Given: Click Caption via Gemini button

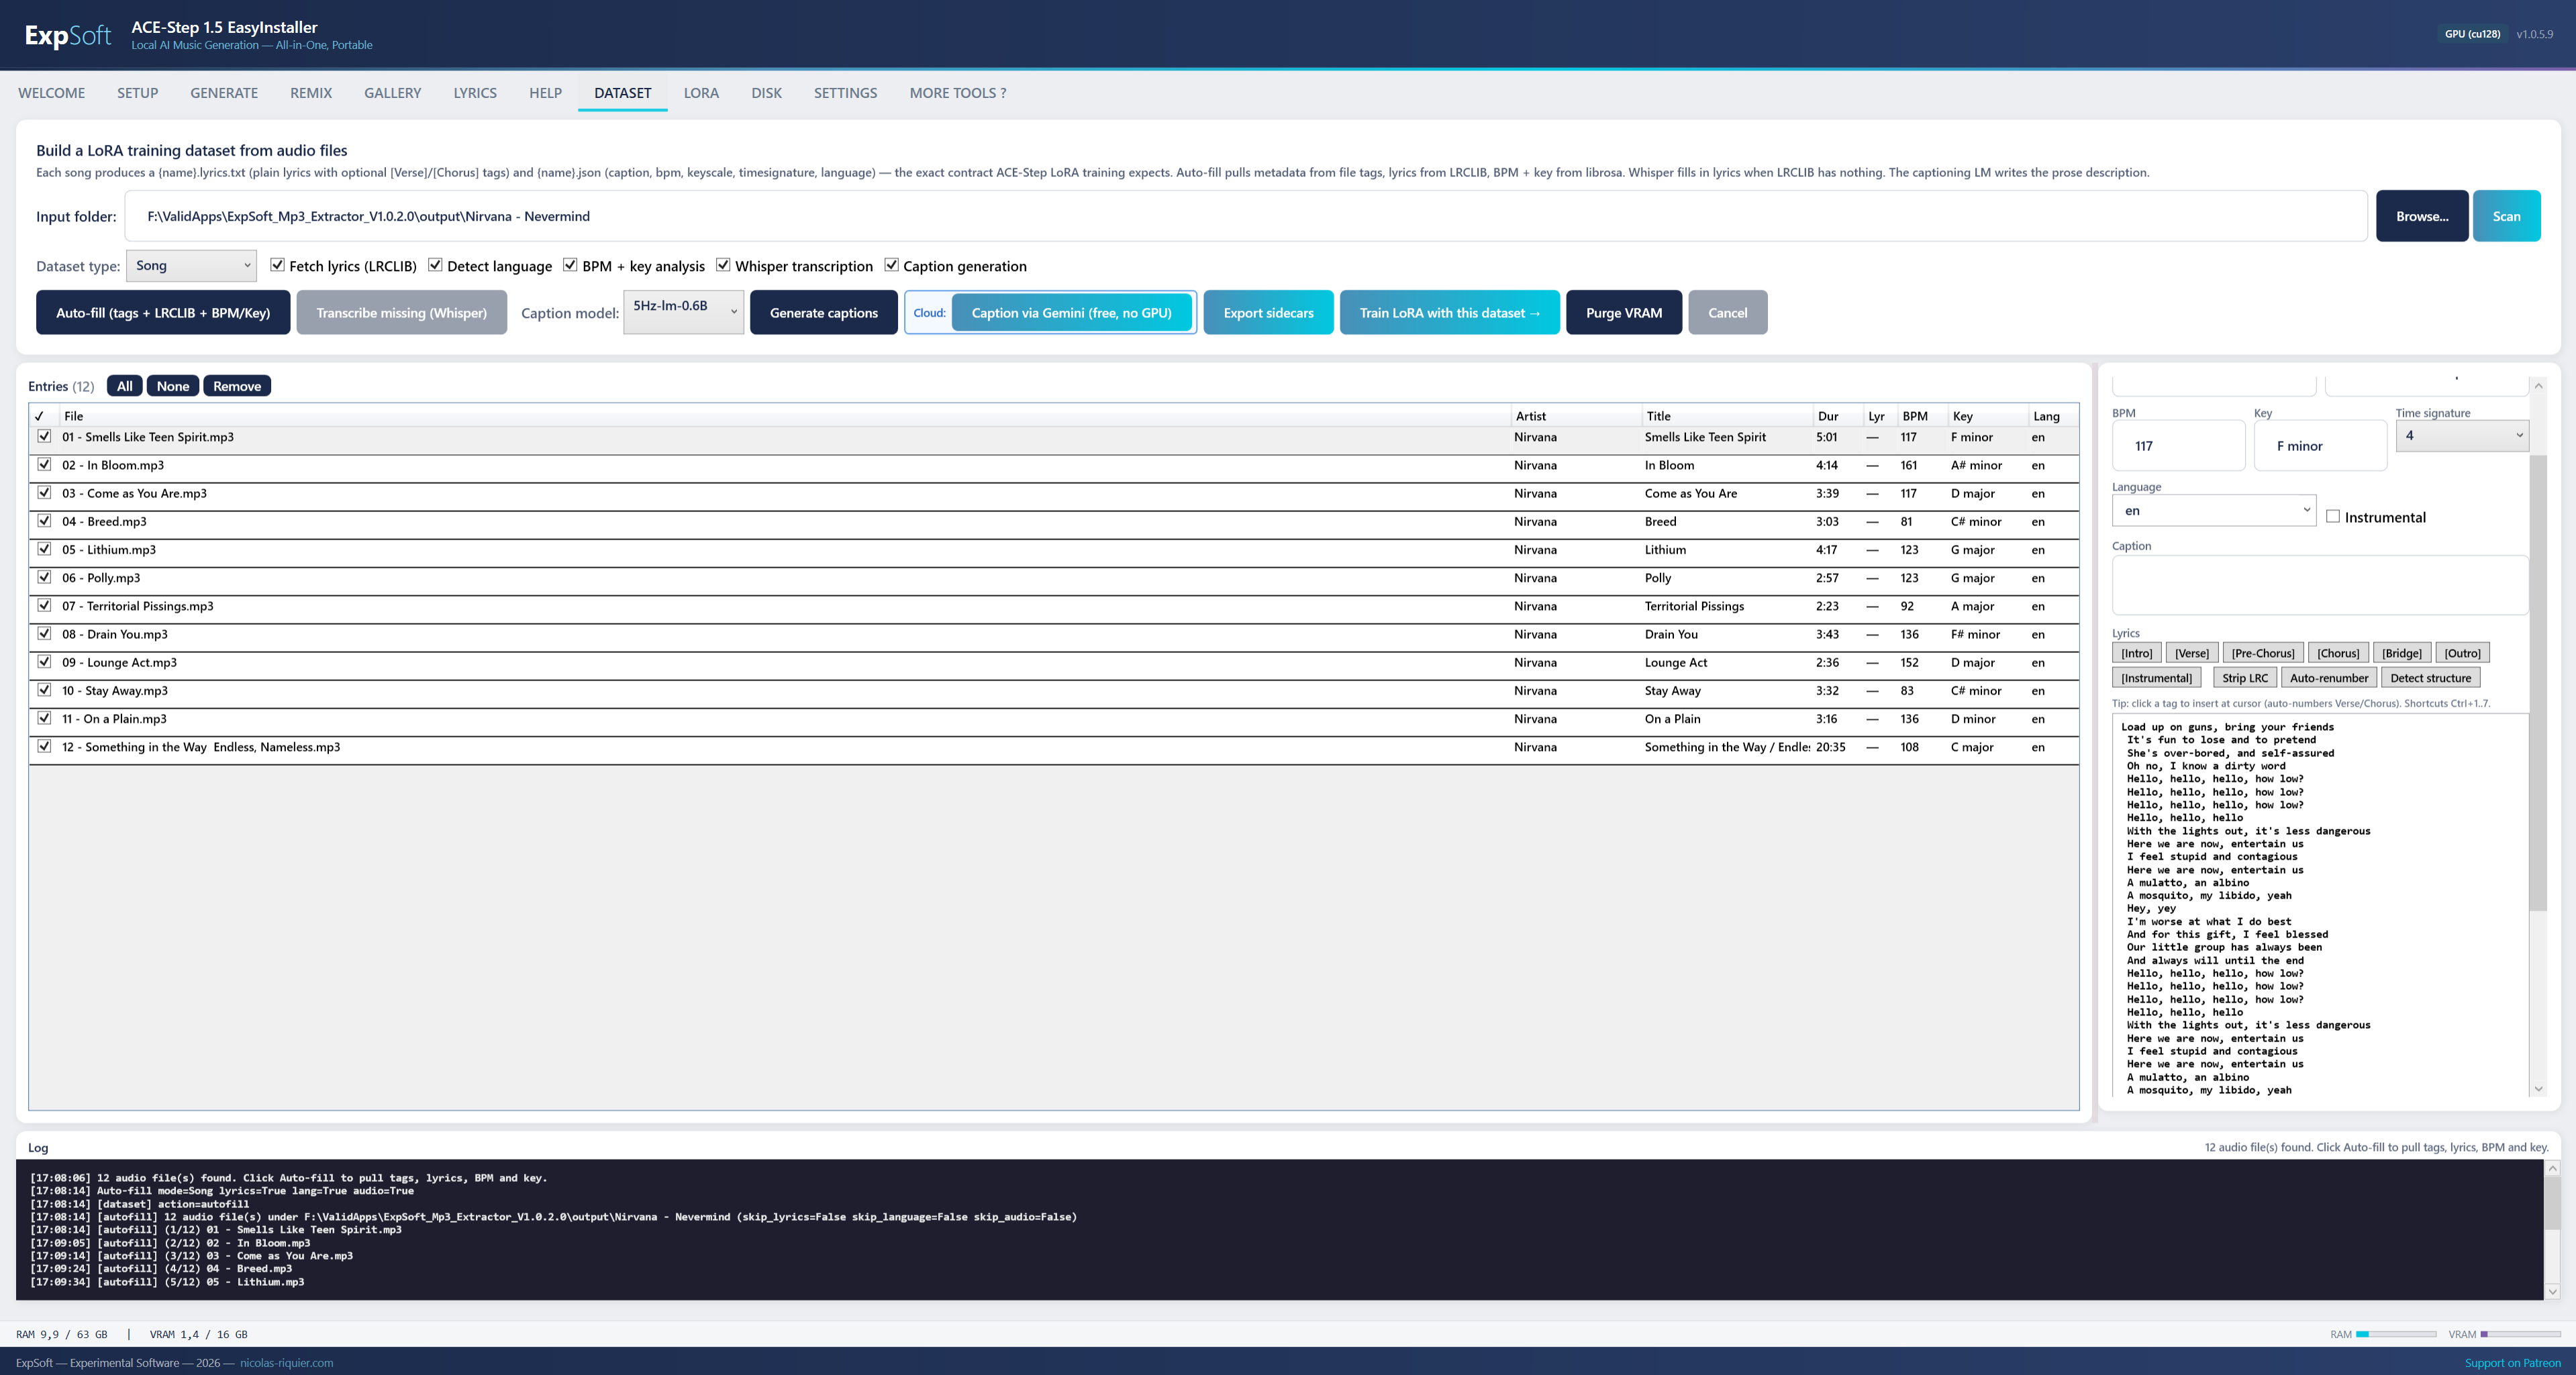Looking at the screenshot, I should tap(1072, 312).
